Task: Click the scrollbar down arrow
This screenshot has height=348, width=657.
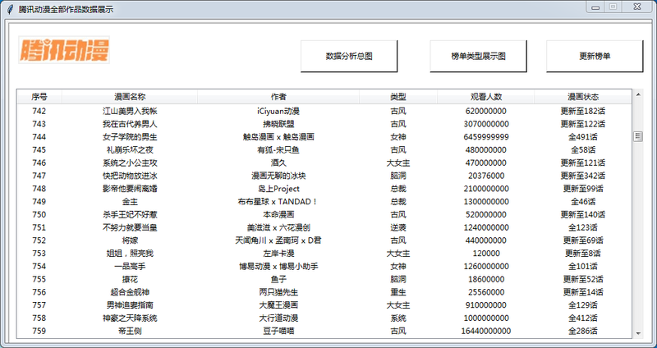Action: (x=638, y=333)
